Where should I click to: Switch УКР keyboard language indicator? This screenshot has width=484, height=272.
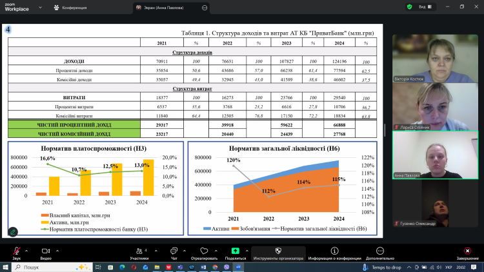point(449,267)
